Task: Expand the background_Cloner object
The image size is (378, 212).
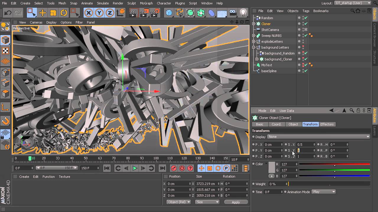Action: click(x=257, y=59)
